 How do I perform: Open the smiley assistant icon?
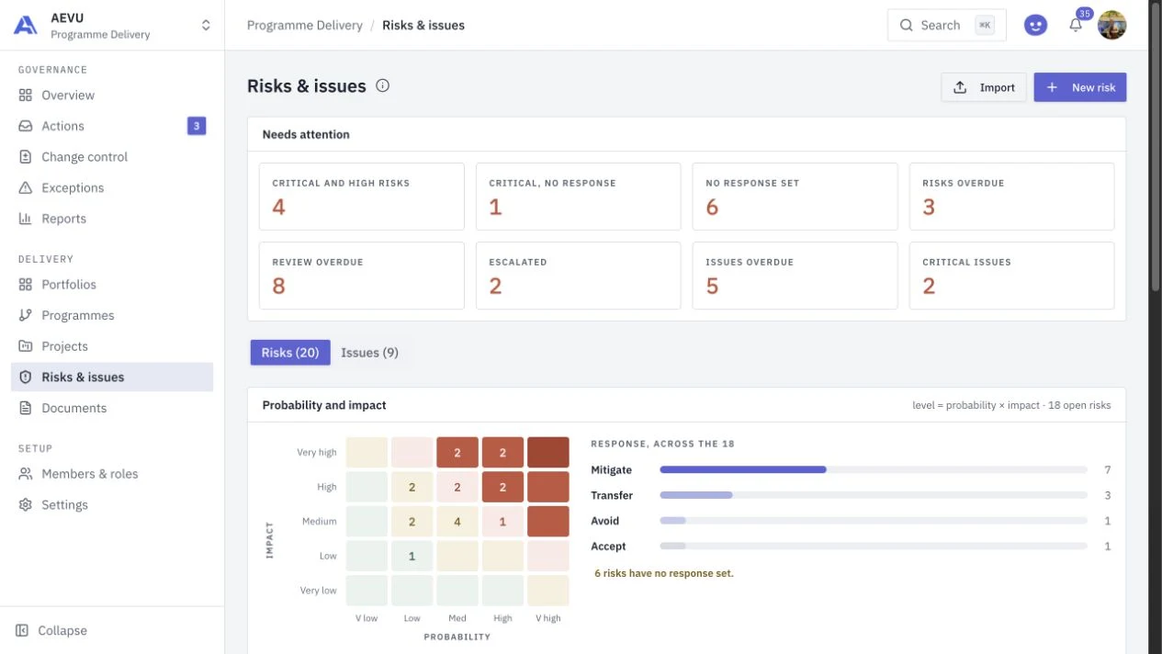coord(1035,26)
